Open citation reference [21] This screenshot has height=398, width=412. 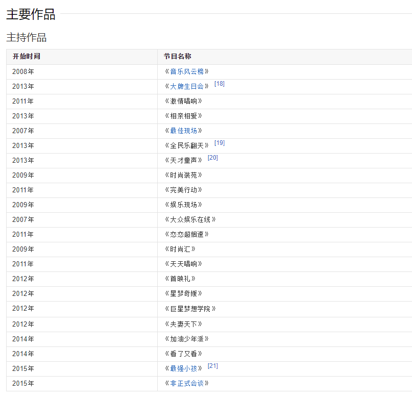click(x=212, y=366)
